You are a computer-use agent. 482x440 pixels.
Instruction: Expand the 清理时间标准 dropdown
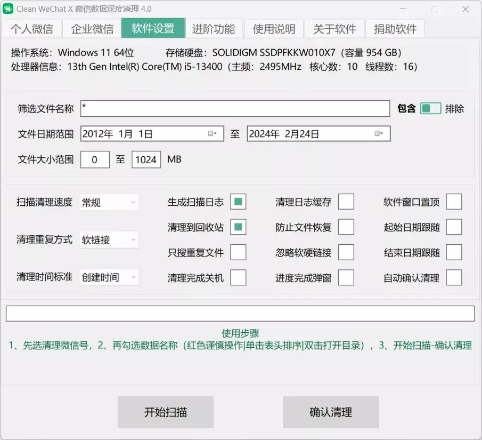click(109, 277)
